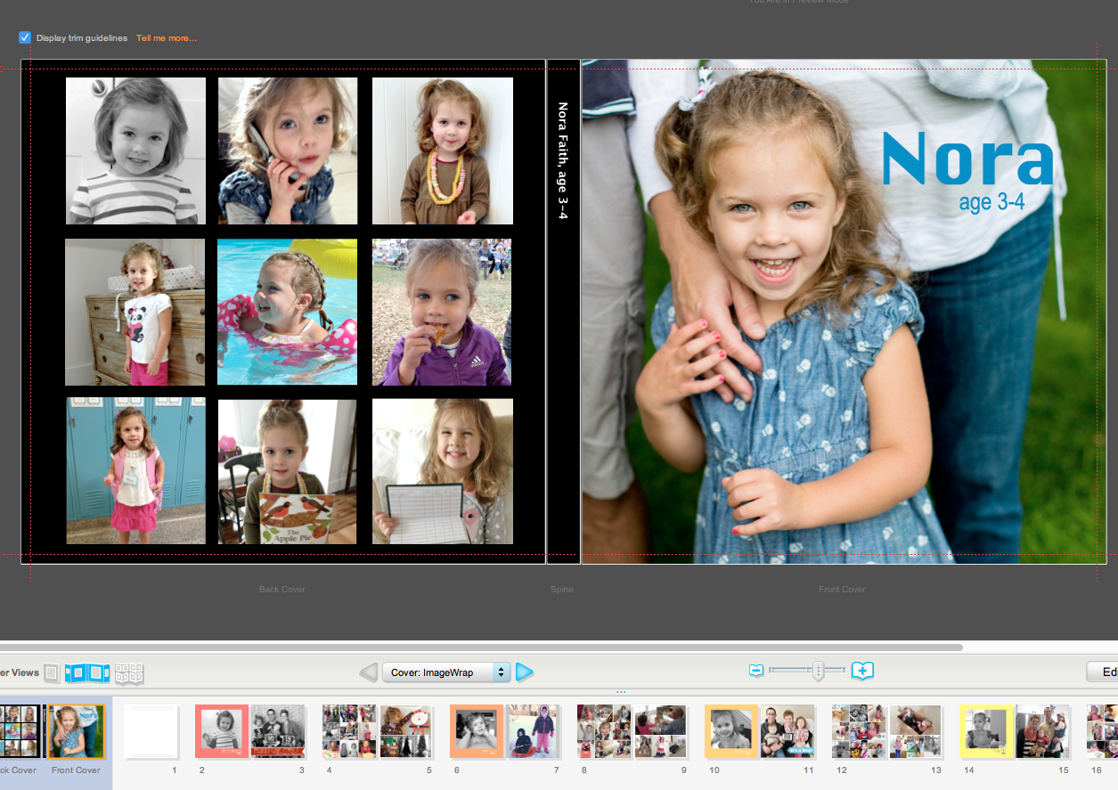Viewport: 1118px width, 790px height.
Task: Click the Front Cover label below the preview
Action: 842,590
